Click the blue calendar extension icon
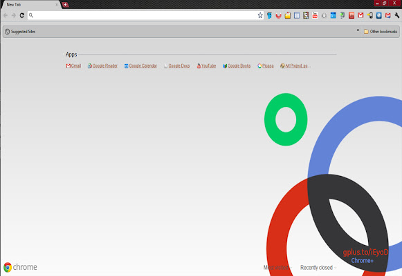The image size is (402, 276). [334, 16]
